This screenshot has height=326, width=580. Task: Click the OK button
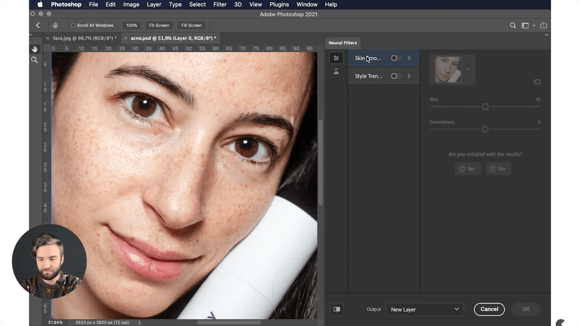[526, 309]
